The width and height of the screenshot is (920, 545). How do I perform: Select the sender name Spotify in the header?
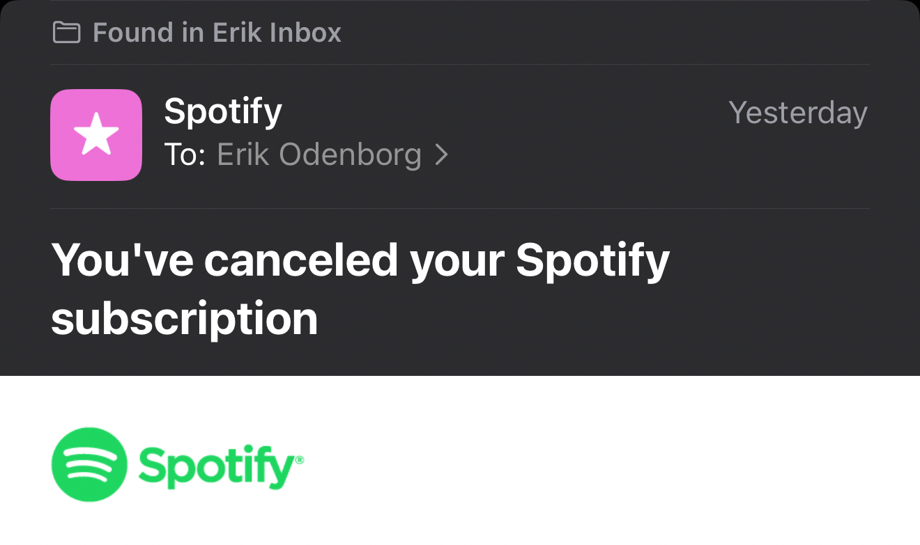point(223,111)
